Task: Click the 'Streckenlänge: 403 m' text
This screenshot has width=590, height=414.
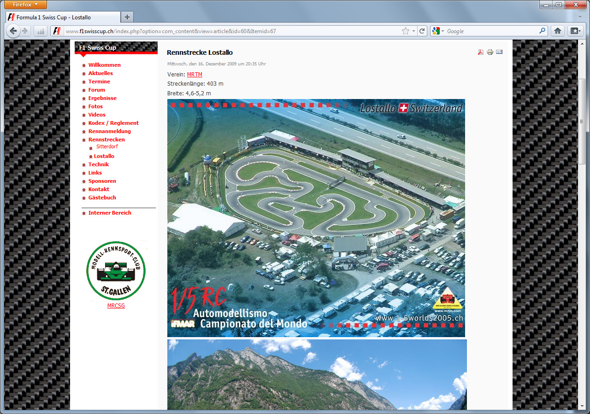Action: (x=195, y=84)
